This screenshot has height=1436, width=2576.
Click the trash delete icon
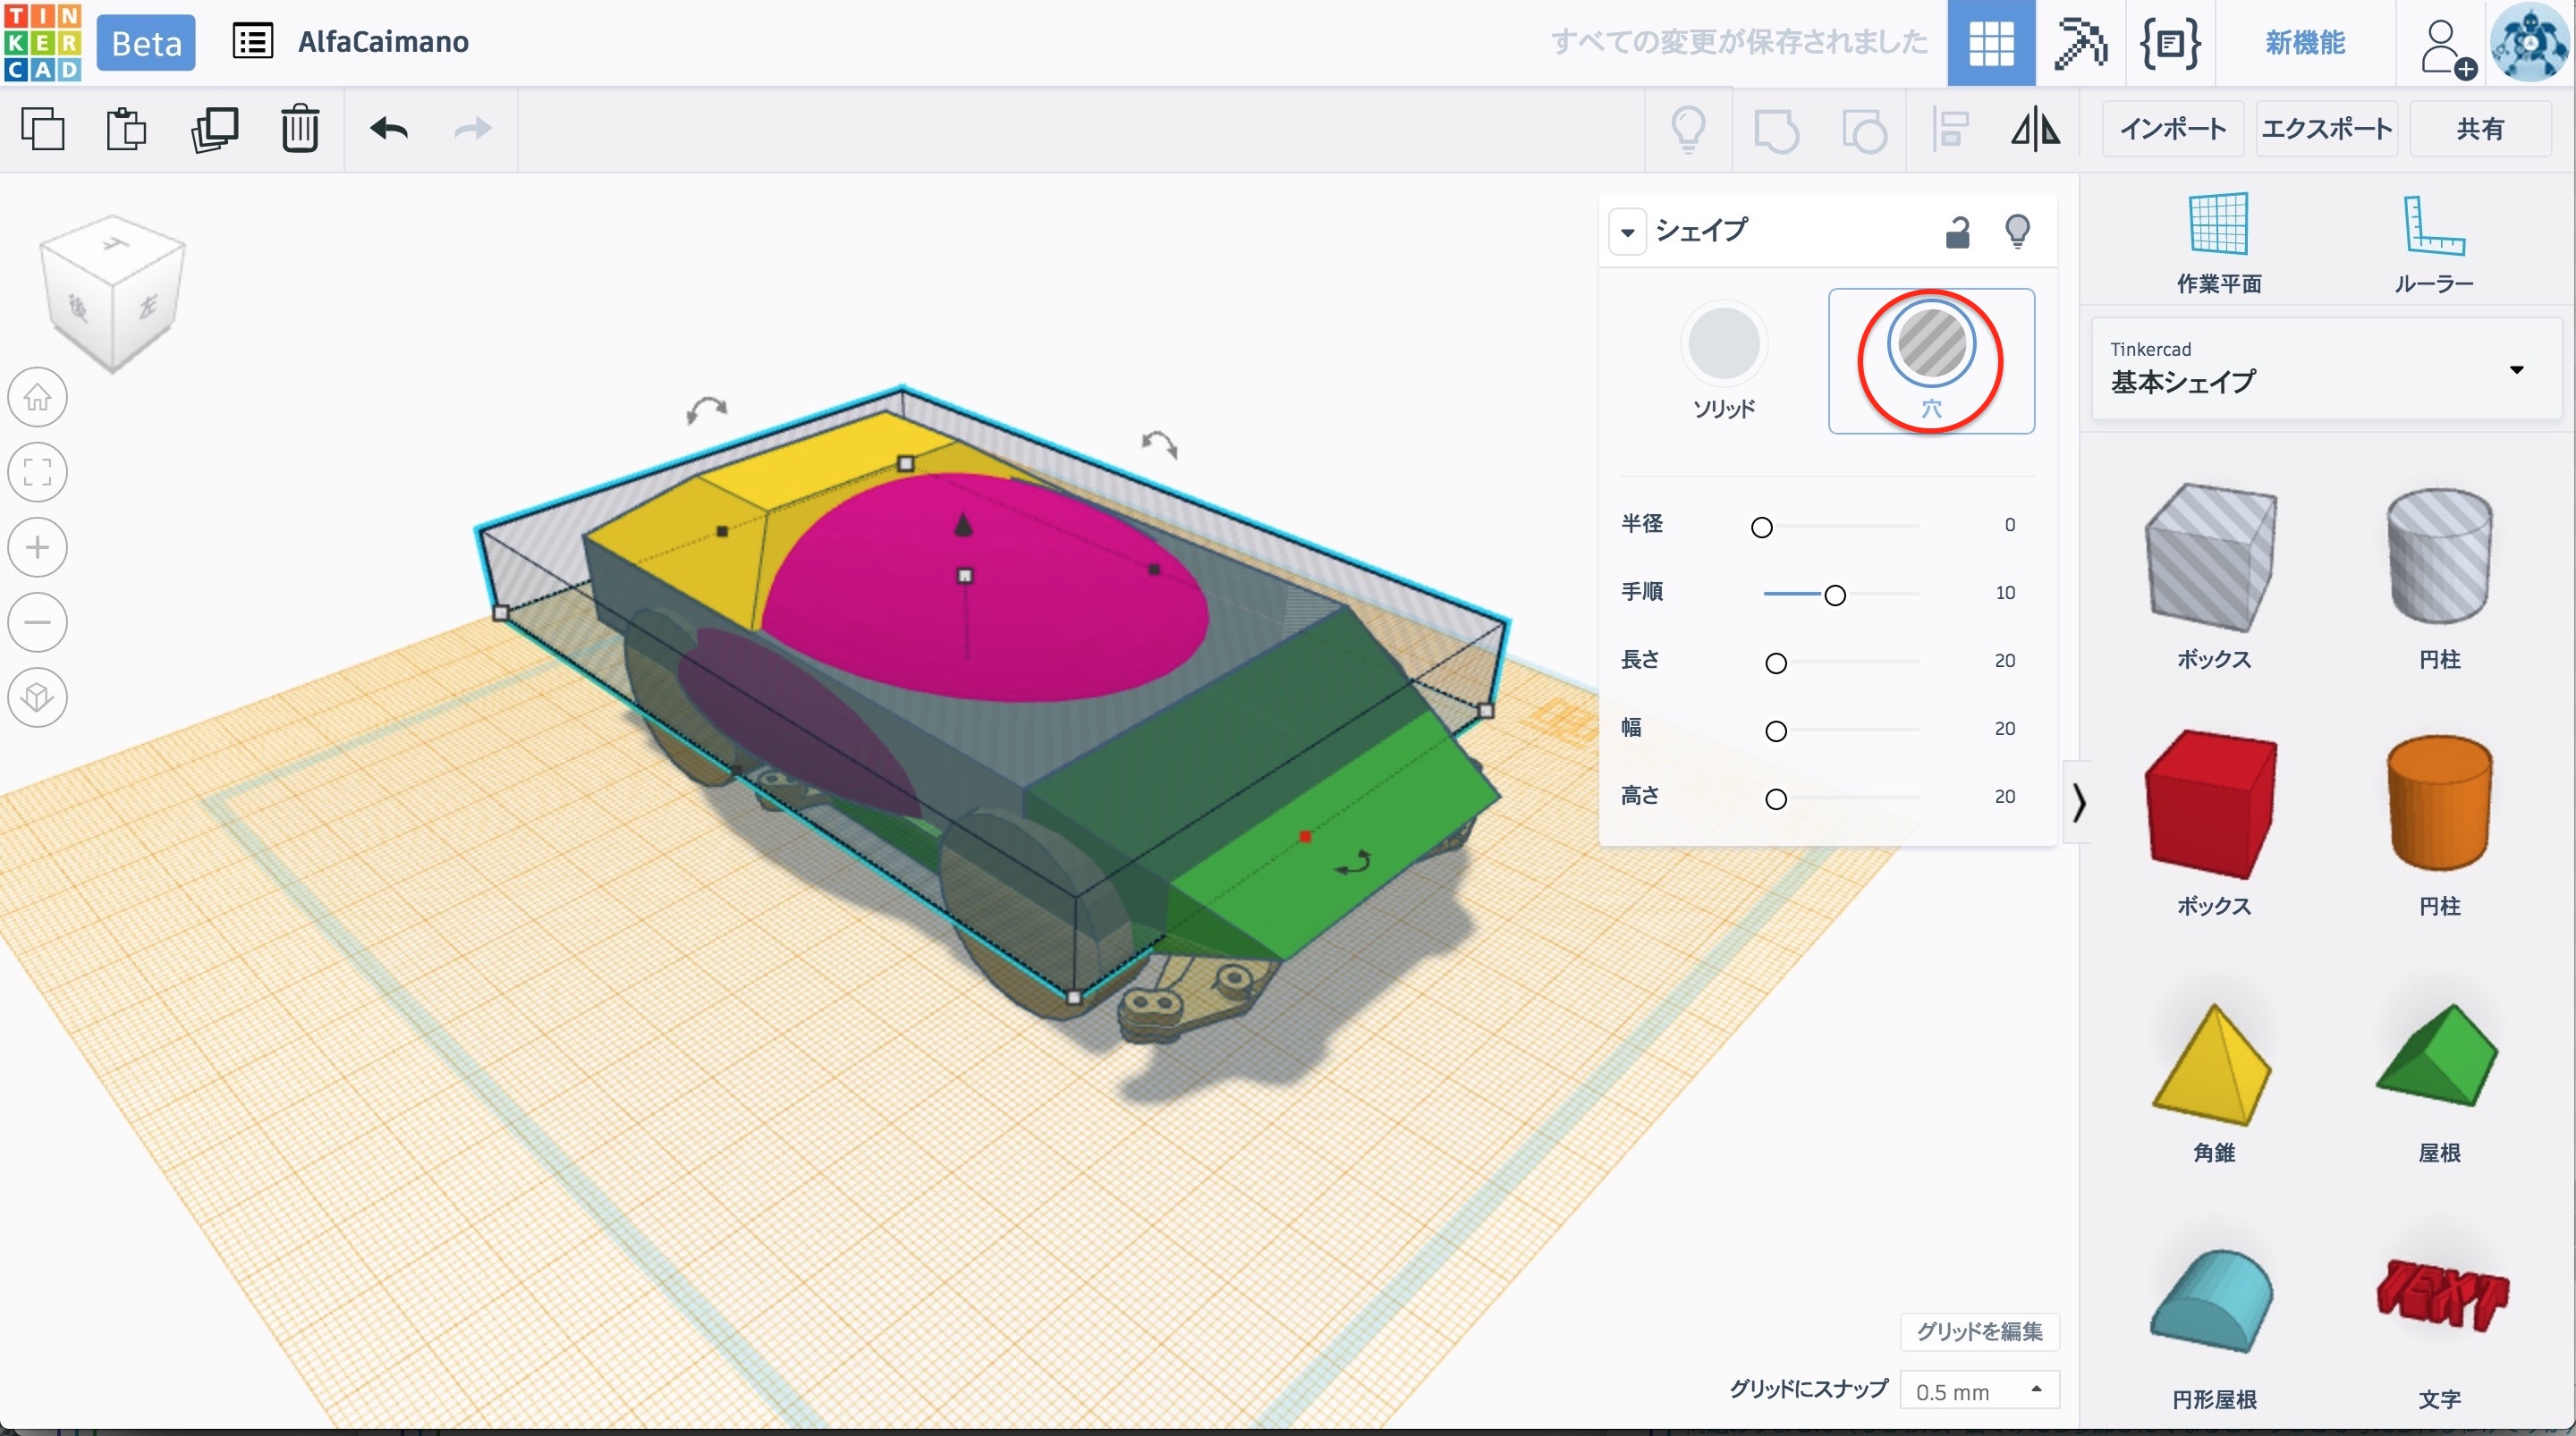tap(299, 129)
